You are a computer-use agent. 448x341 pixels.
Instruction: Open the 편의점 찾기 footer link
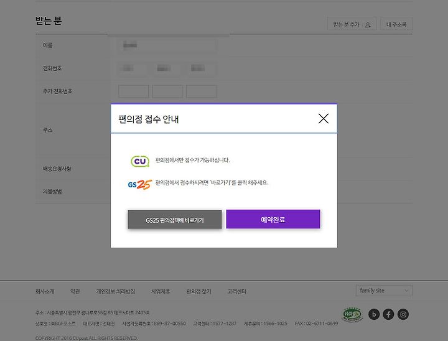click(198, 291)
